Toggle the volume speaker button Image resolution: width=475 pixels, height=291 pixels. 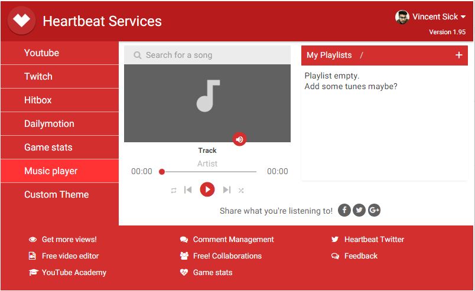pos(239,139)
